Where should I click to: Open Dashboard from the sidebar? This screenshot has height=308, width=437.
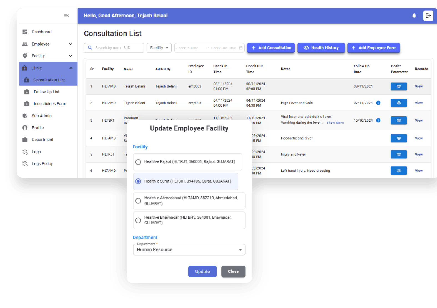pos(41,32)
